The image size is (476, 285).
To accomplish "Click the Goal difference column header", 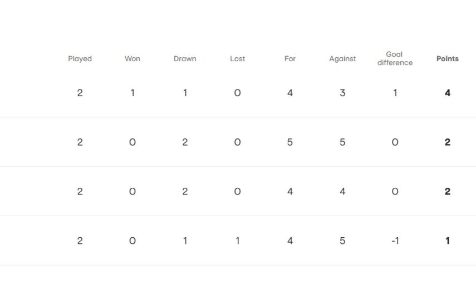I will coord(395,58).
